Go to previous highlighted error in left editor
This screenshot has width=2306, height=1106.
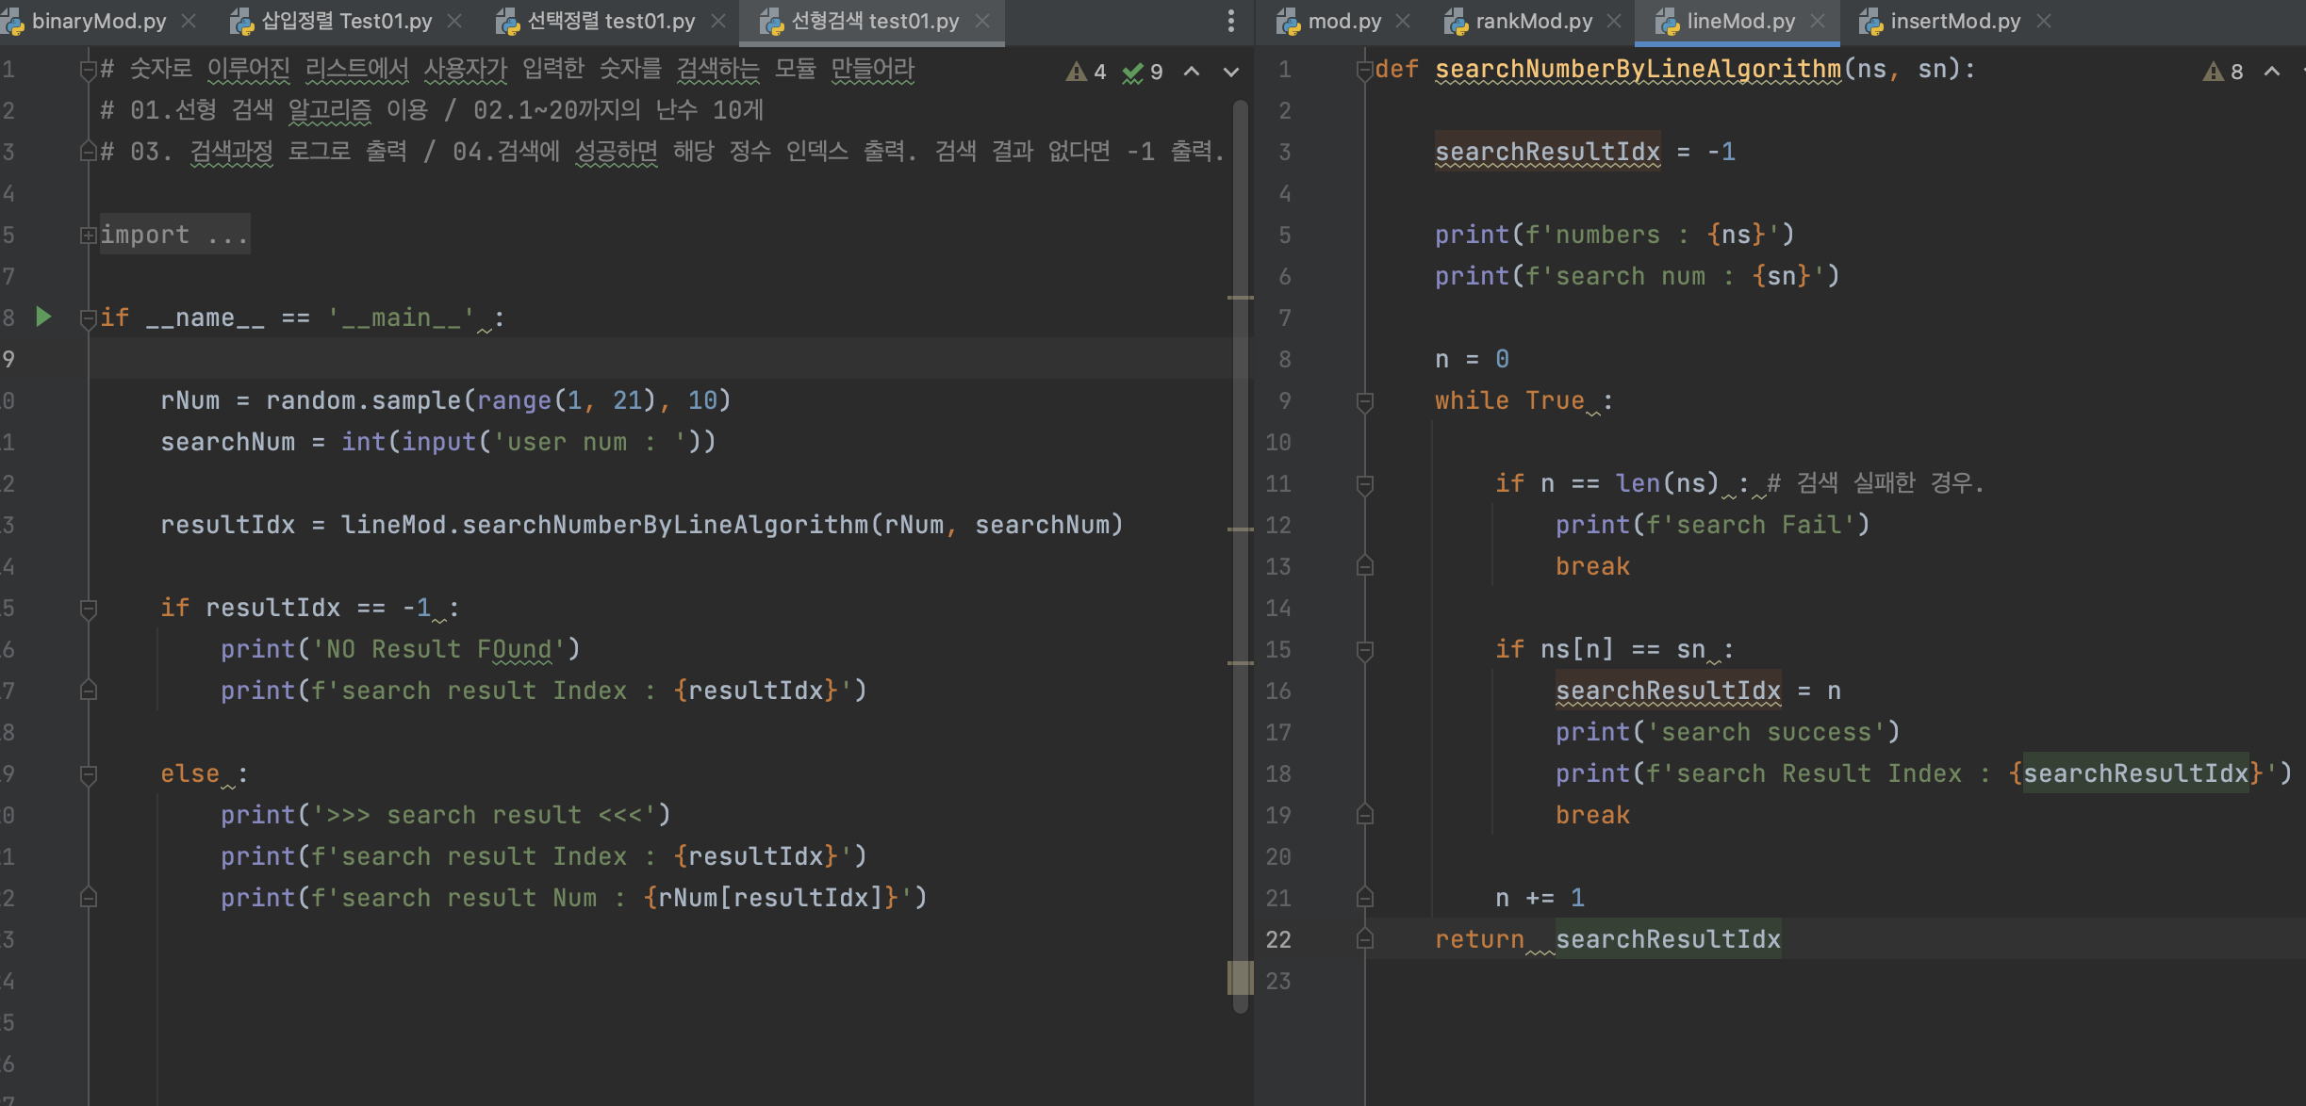pyautogui.click(x=1192, y=72)
